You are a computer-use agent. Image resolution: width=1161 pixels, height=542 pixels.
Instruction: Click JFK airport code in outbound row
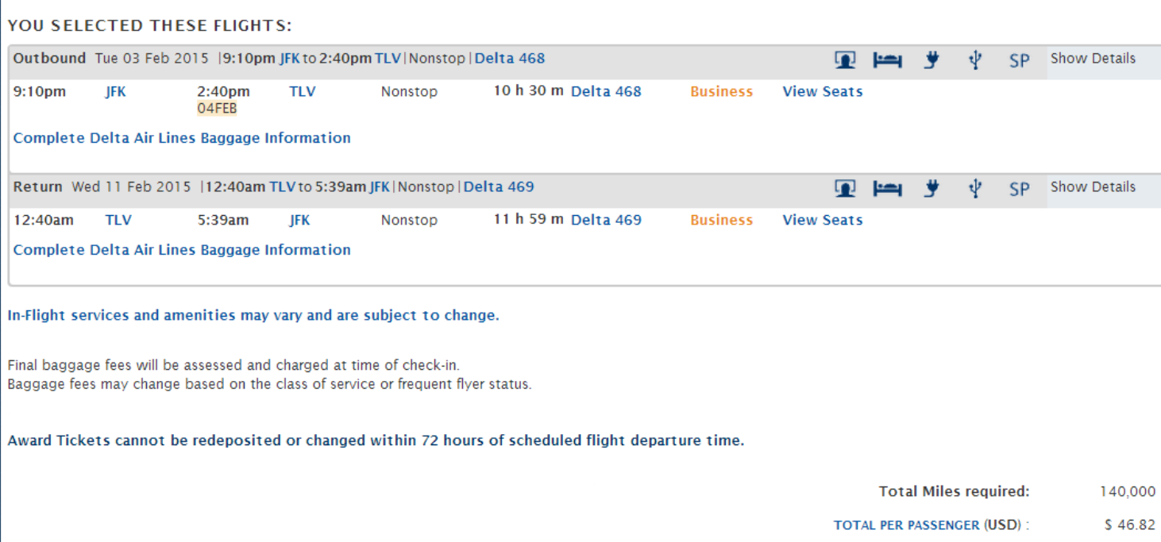pyautogui.click(x=116, y=92)
